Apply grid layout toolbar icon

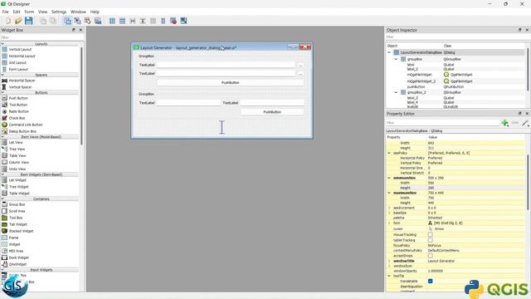(x=153, y=21)
